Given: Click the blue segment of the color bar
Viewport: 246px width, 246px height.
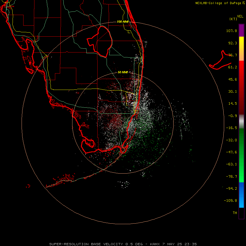Looking at the screenshot, I should pyautogui.click(x=241, y=195).
